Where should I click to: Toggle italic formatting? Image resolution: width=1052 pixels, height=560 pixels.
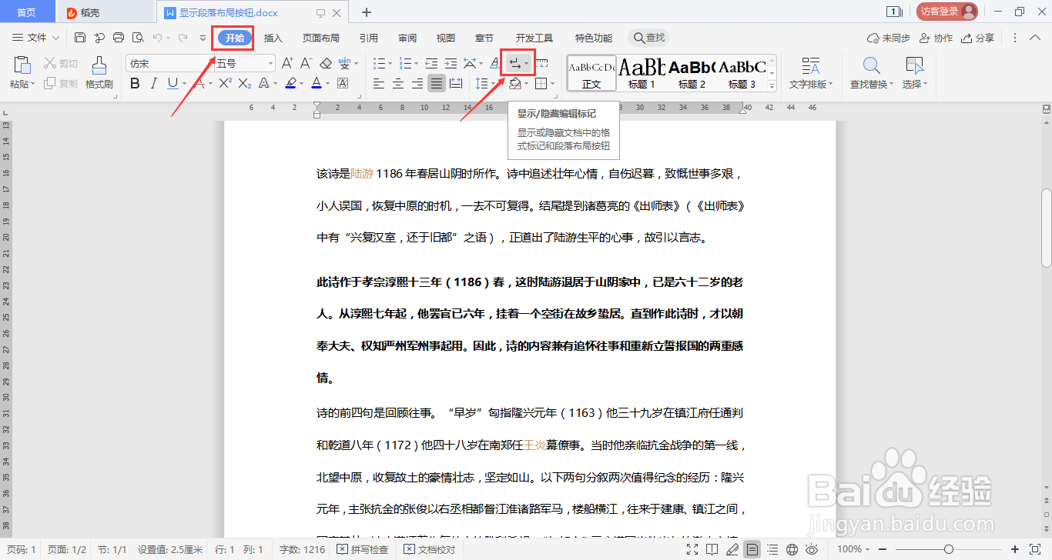(x=154, y=82)
